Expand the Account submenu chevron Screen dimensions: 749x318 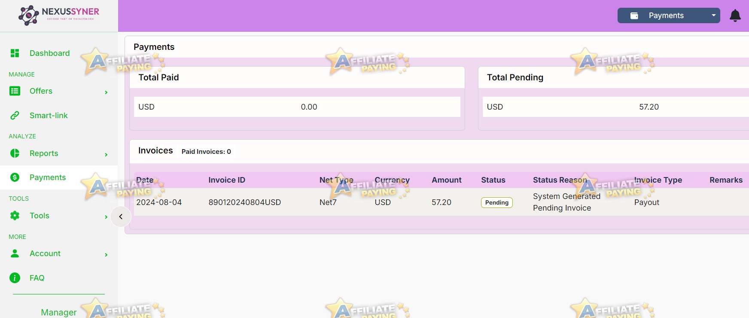(106, 255)
